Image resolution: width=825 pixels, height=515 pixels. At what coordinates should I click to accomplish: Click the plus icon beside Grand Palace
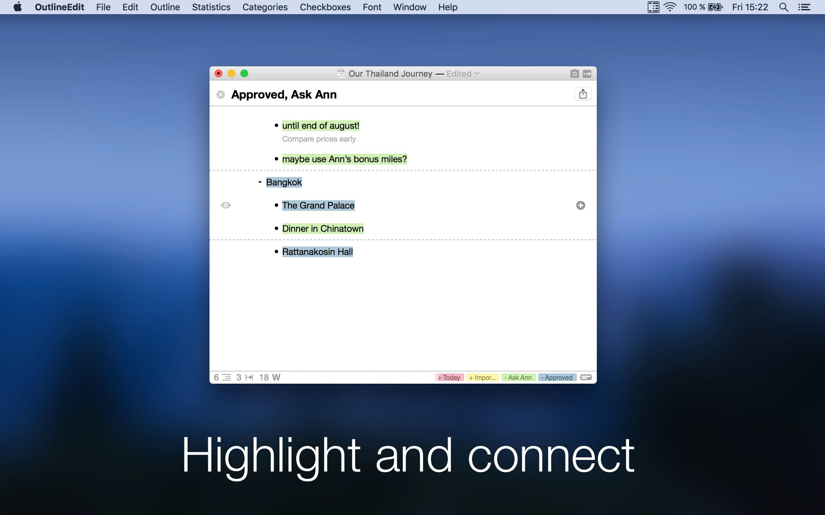pos(580,205)
